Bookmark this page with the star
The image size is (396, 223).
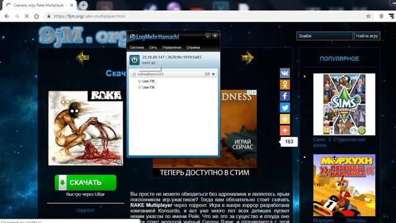(369, 16)
